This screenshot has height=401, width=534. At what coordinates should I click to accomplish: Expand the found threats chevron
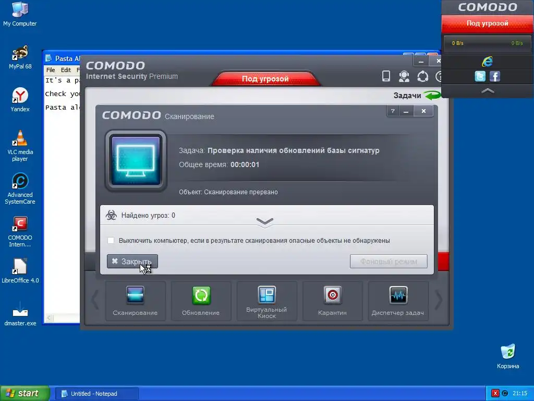pos(264,221)
